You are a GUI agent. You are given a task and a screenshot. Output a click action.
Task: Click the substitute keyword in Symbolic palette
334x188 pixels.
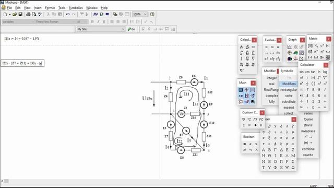[x=289, y=102]
